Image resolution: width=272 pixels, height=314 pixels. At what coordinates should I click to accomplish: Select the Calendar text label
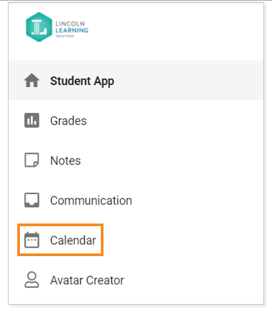click(73, 240)
